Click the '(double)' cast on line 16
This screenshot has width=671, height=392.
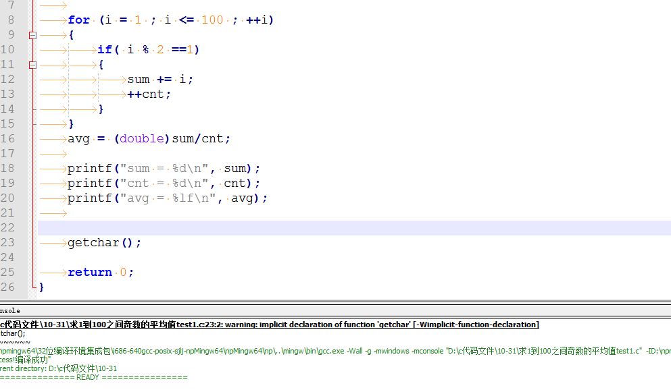142,138
